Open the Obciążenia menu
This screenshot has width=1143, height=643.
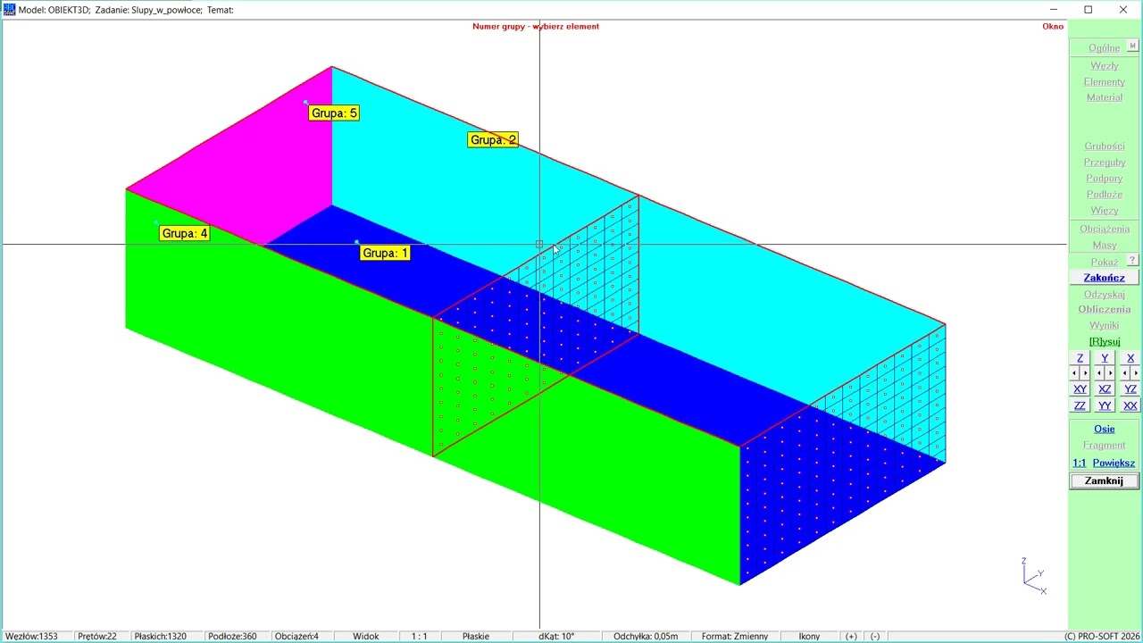[1105, 229]
